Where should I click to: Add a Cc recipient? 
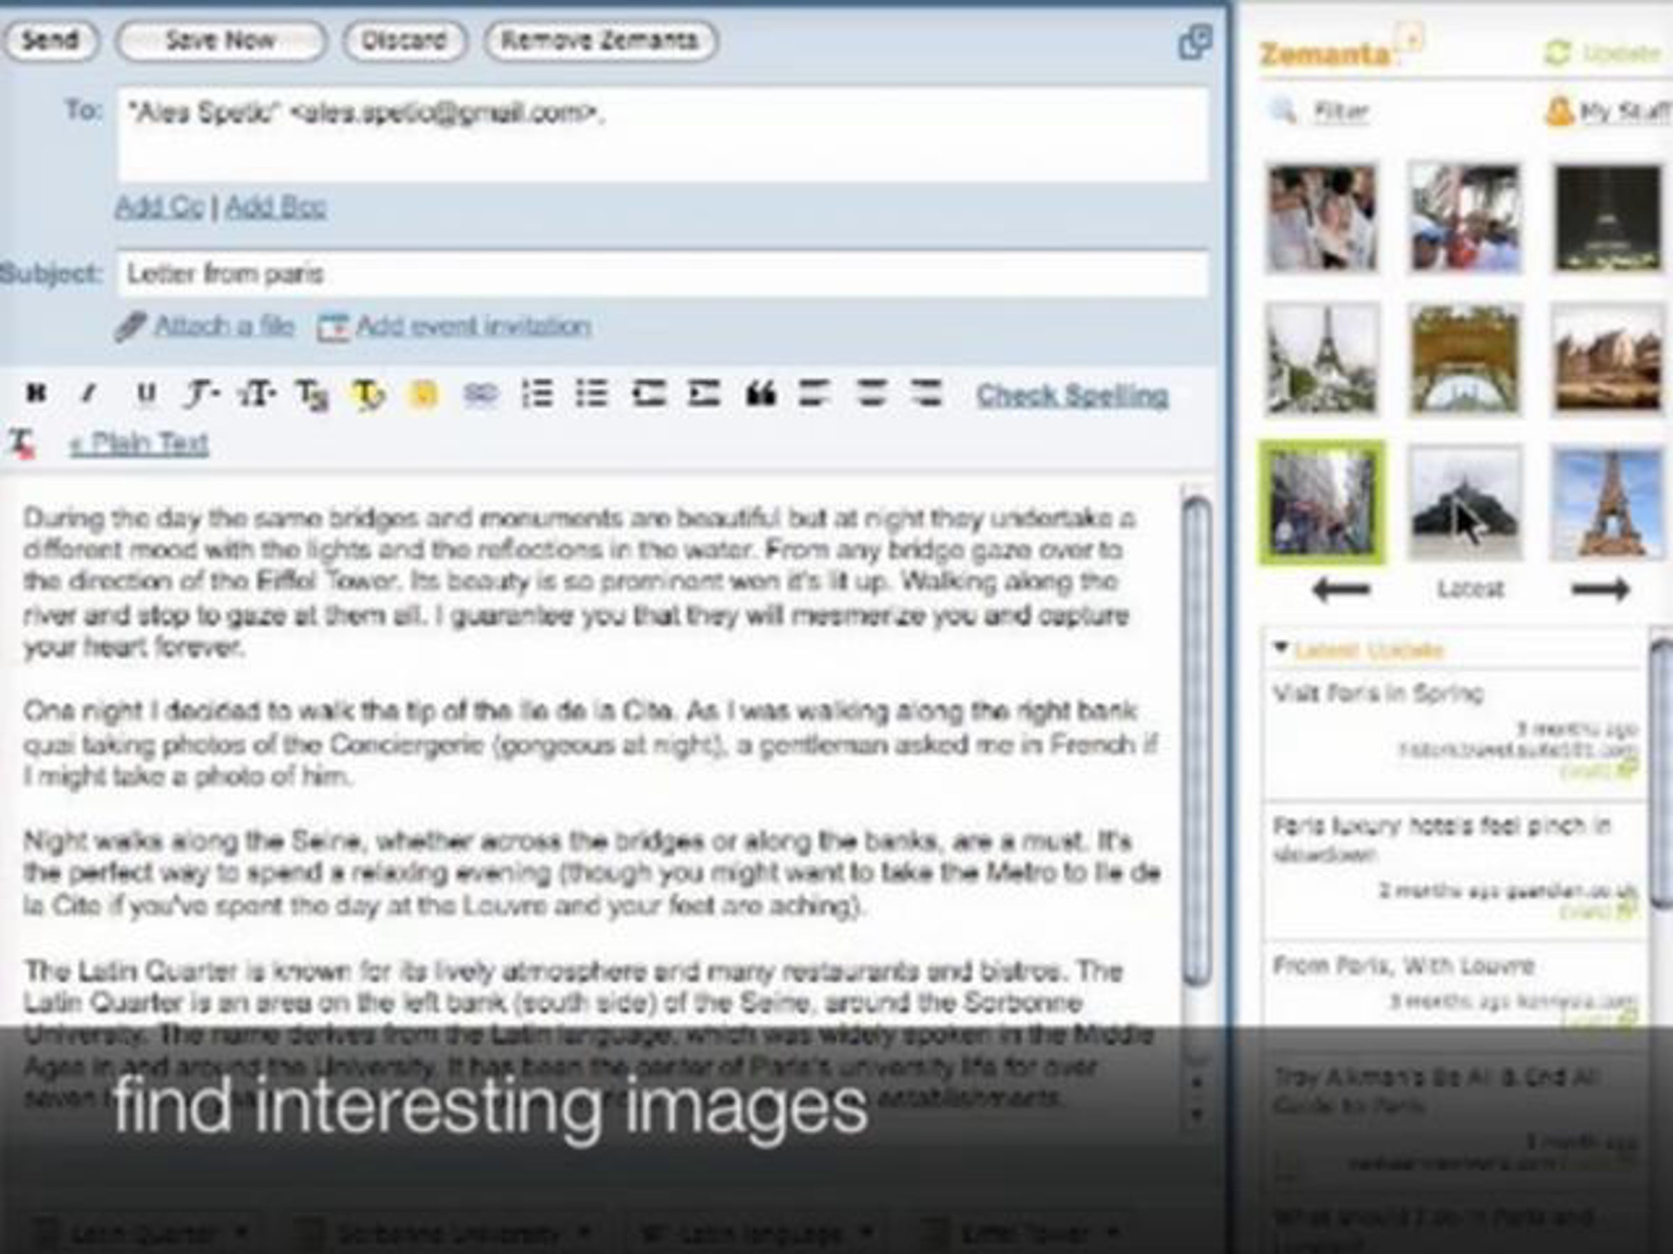pos(160,206)
